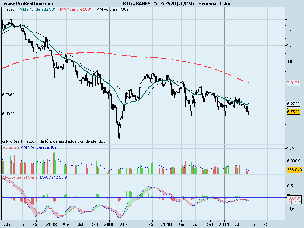Click the BTO - BANESTO chart title
The height and width of the screenshot is (228, 304).
tap(139, 4)
